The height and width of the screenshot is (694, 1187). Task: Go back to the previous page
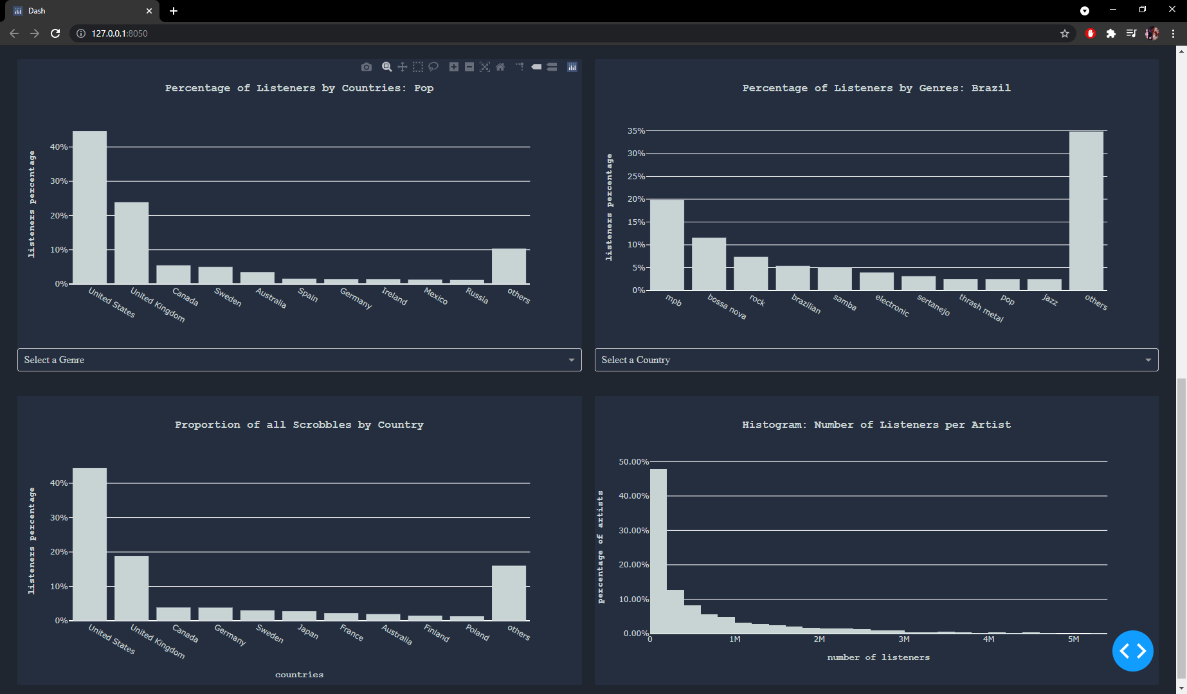coord(14,33)
